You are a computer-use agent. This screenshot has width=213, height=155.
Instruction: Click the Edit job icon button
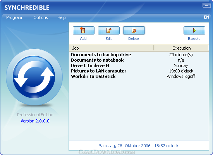tap(109, 31)
